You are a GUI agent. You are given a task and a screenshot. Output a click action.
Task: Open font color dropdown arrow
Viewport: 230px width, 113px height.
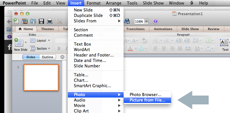pos(135,48)
